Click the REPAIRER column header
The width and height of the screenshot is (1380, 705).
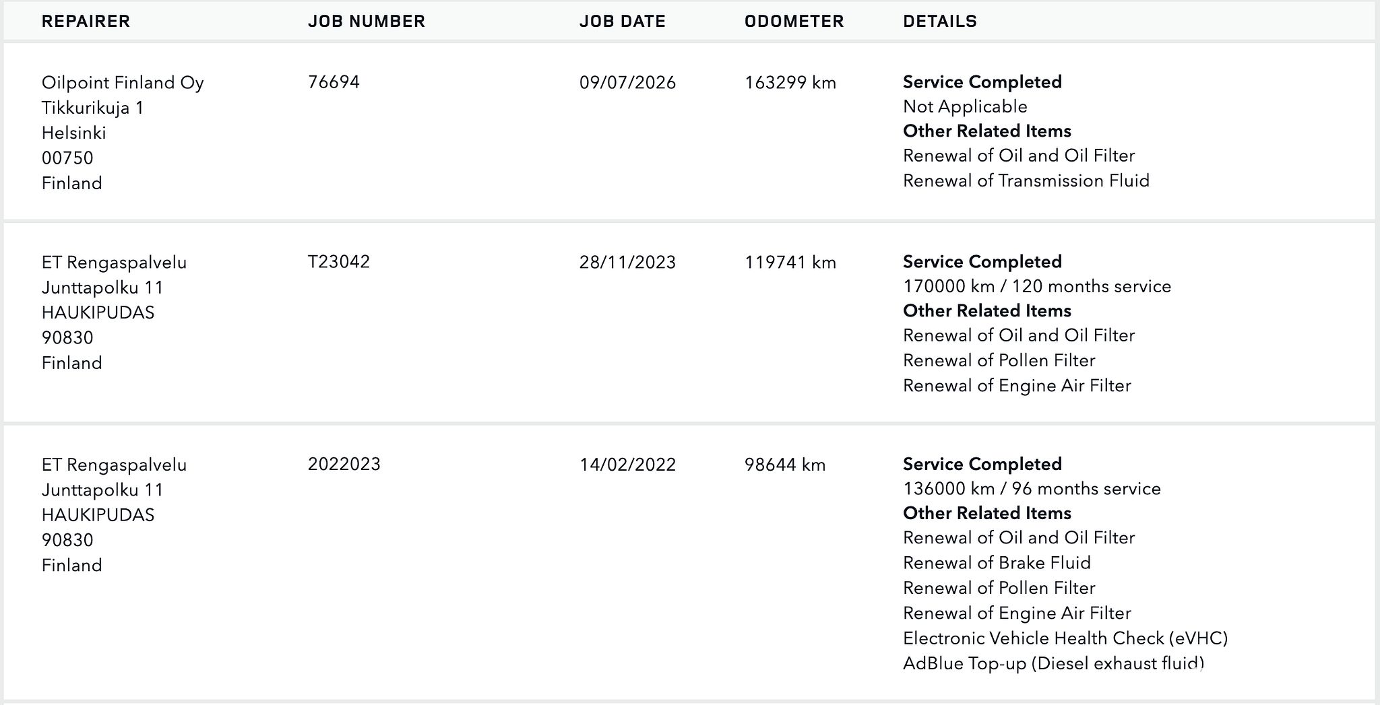click(86, 22)
